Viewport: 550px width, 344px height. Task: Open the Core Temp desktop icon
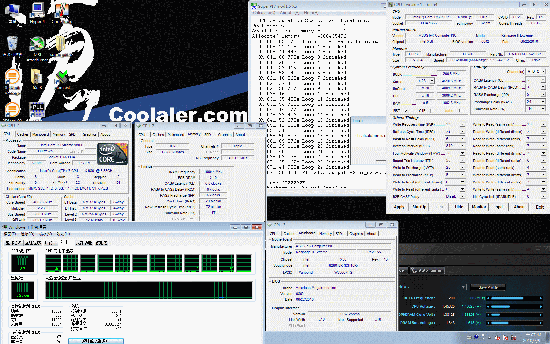click(62, 13)
